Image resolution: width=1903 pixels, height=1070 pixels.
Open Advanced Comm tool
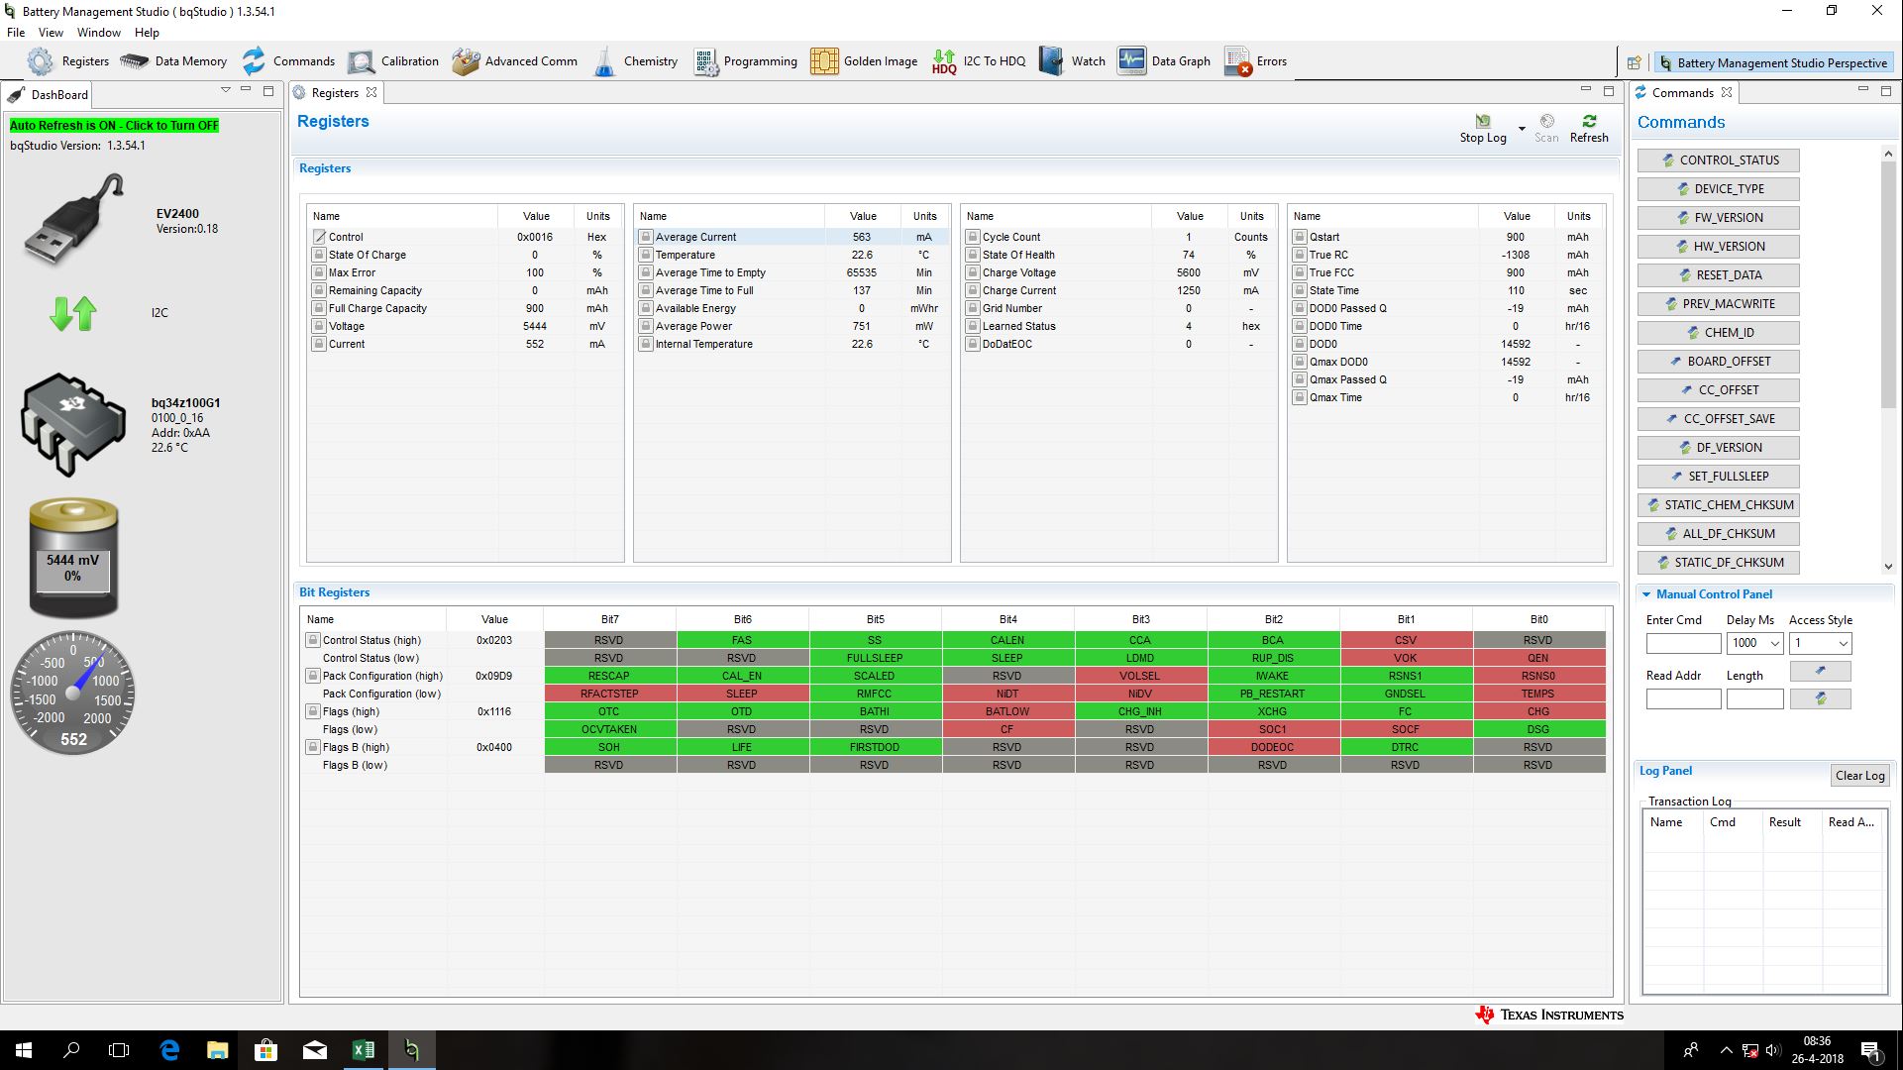click(x=515, y=61)
